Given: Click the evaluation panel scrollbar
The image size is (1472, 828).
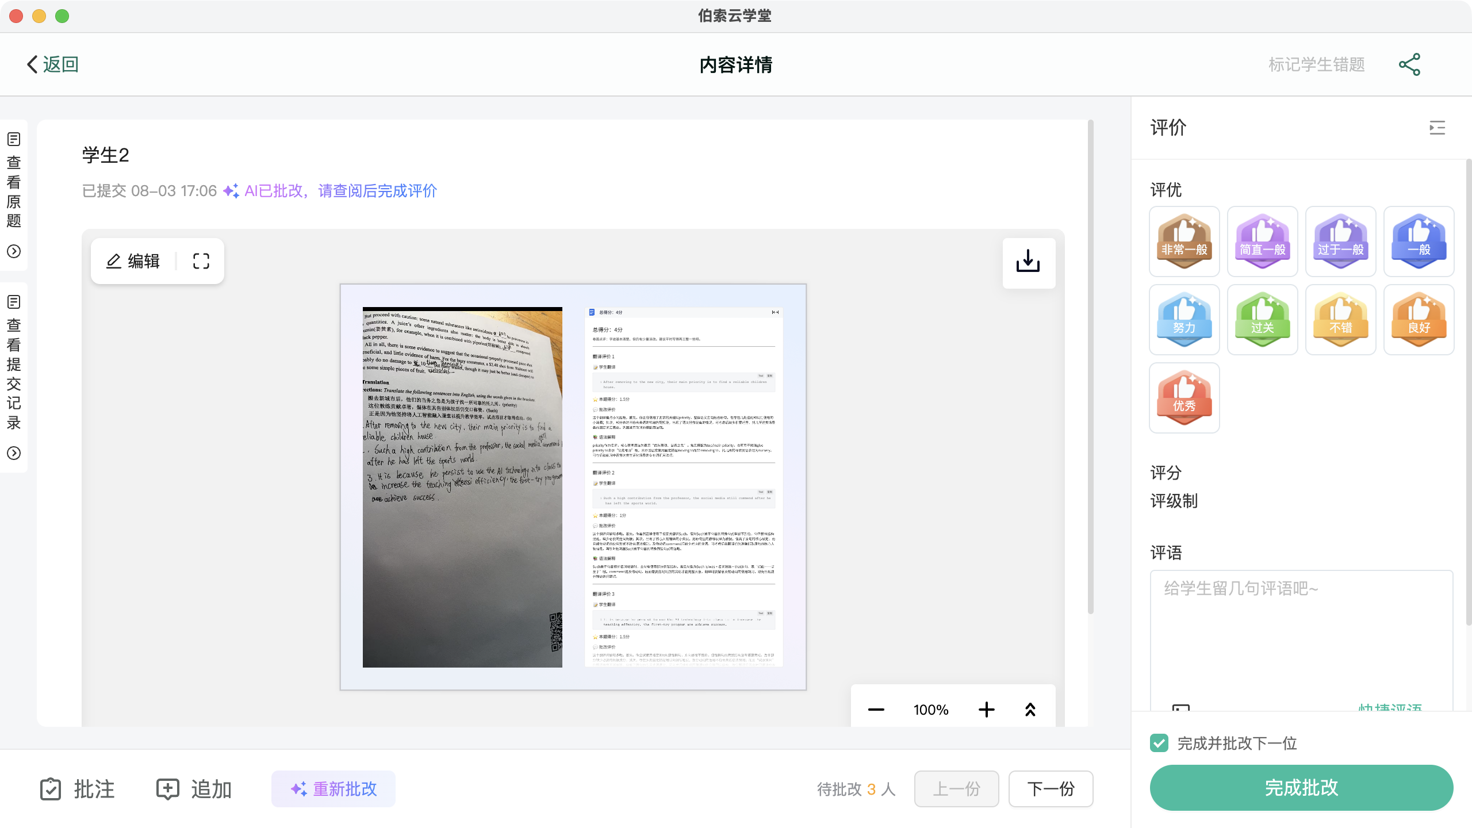Looking at the screenshot, I should click(1469, 391).
